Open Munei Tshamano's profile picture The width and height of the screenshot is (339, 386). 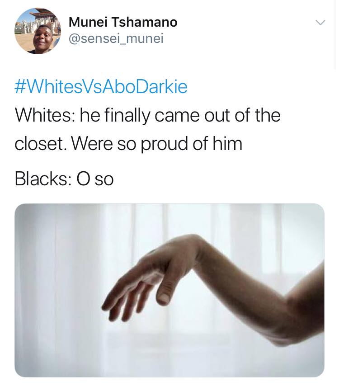click(38, 31)
